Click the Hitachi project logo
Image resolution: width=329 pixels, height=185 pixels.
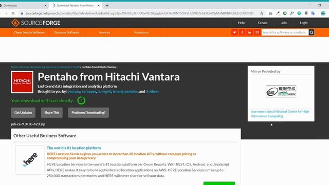pos(22,82)
